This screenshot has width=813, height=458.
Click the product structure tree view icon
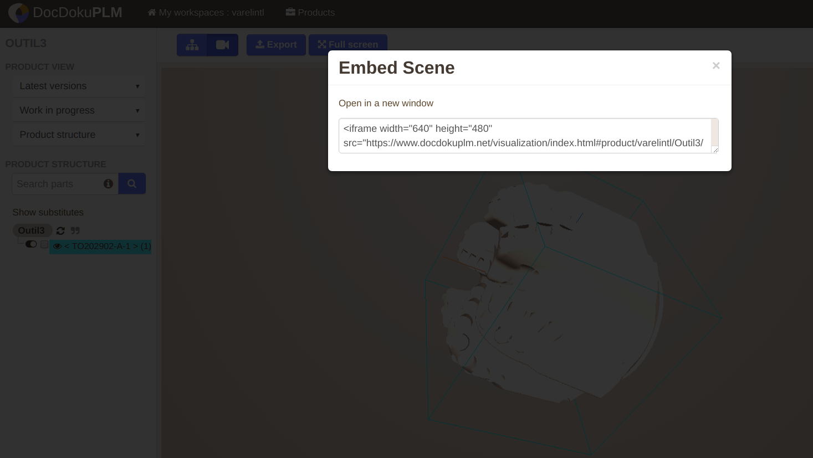pyautogui.click(x=192, y=45)
